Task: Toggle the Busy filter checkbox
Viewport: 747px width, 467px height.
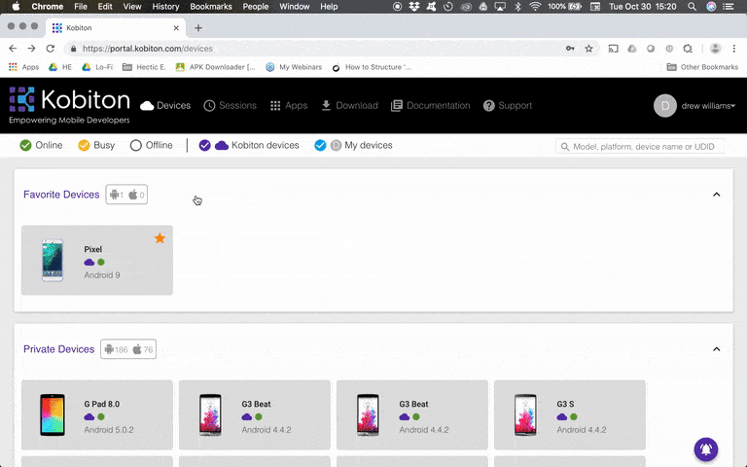Action: coord(84,146)
